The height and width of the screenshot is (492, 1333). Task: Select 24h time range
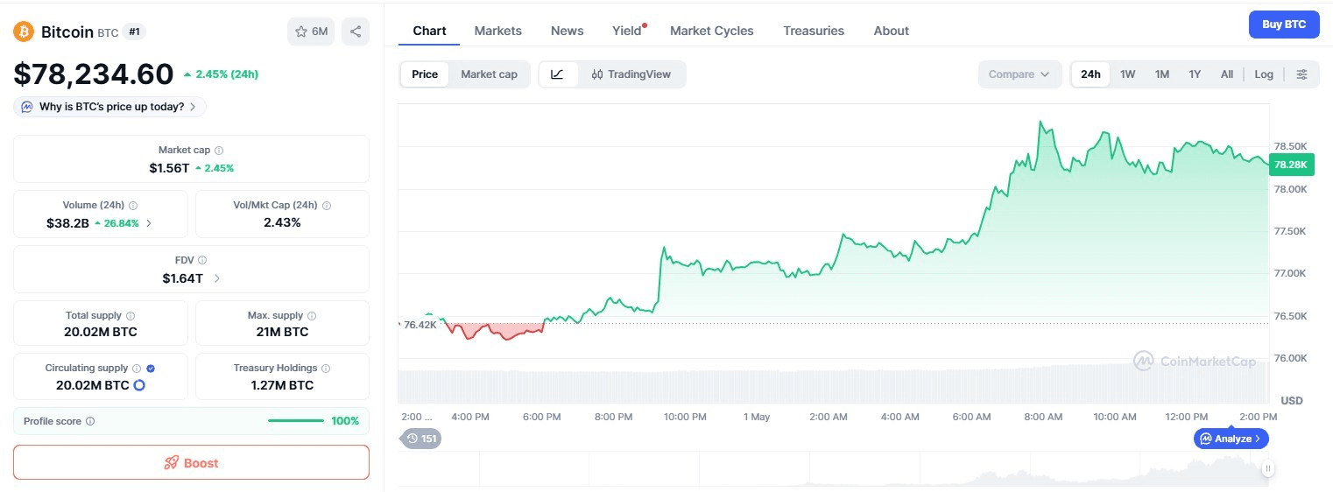(1090, 74)
